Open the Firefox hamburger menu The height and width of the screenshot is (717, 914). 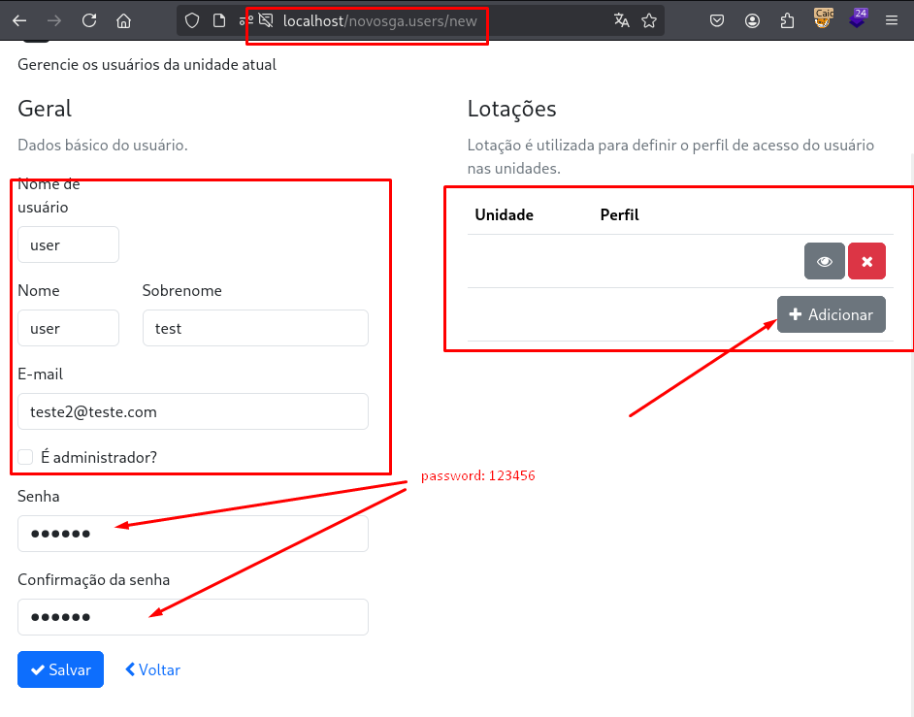click(892, 20)
